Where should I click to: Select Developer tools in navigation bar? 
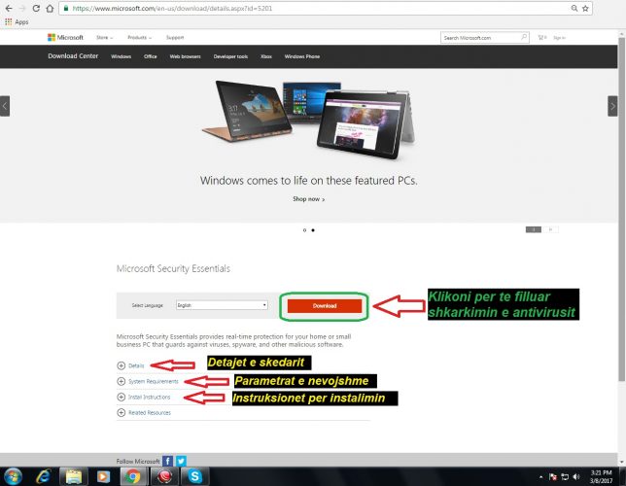(x=230, y=56)
